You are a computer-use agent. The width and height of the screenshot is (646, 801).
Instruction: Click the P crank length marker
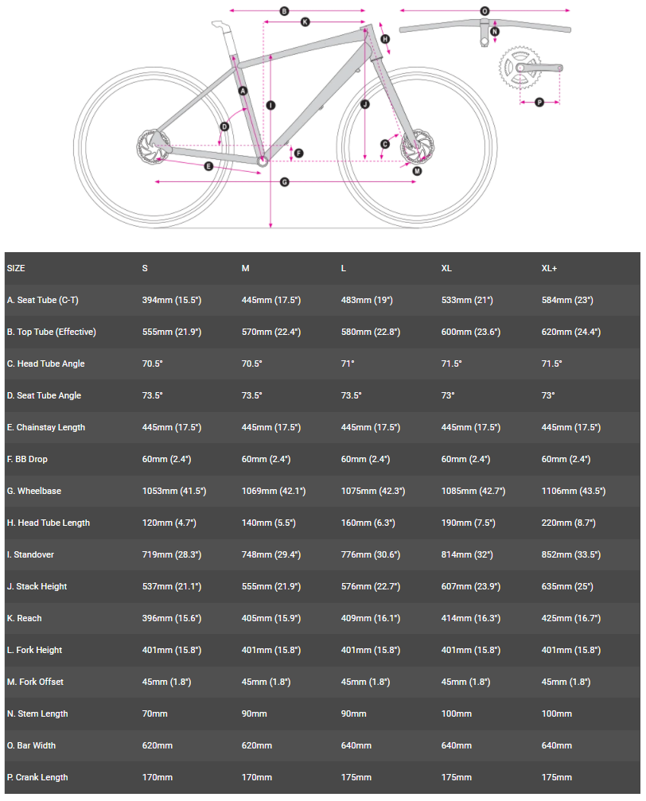[x=539, y=102]
